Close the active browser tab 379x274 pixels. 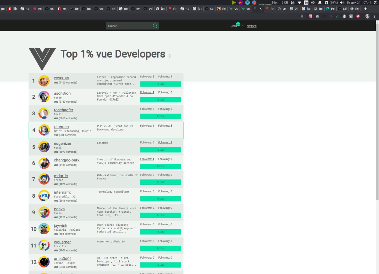click(x=261, y=9)
